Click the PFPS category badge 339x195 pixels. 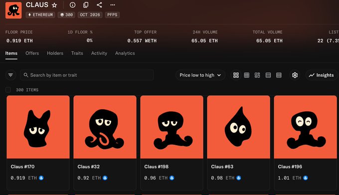[112, 14]
